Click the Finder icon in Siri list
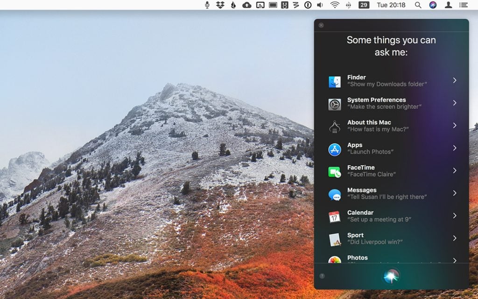 334,81
